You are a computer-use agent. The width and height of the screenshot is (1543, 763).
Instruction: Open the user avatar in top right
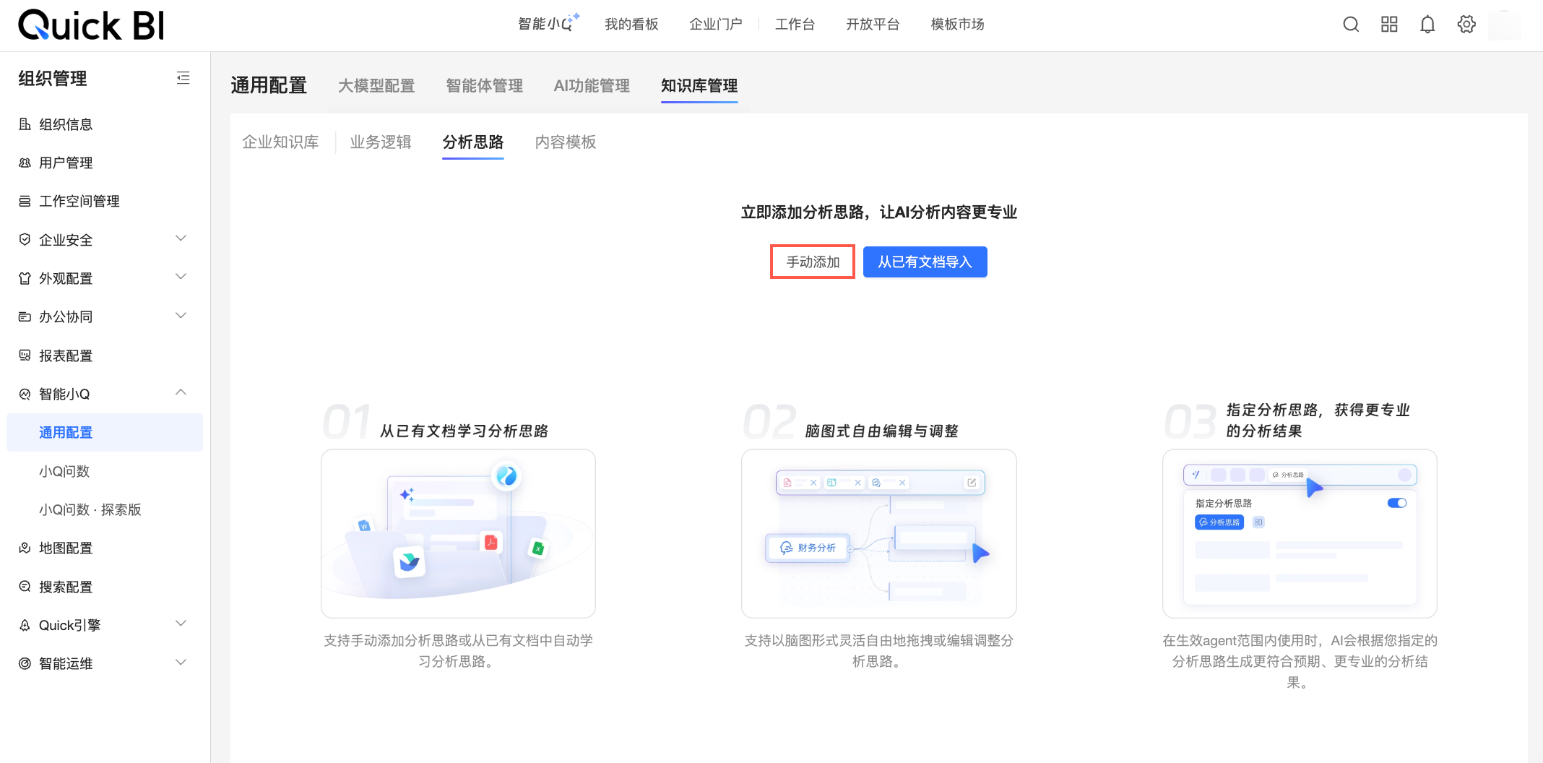click(x=1504, y=25)
